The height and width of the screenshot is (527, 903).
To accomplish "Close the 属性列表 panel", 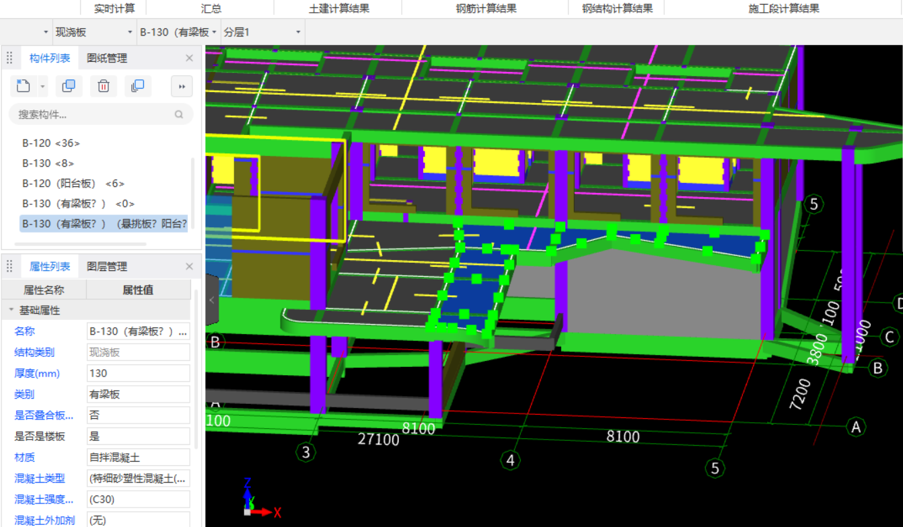I will pos(189,267).
